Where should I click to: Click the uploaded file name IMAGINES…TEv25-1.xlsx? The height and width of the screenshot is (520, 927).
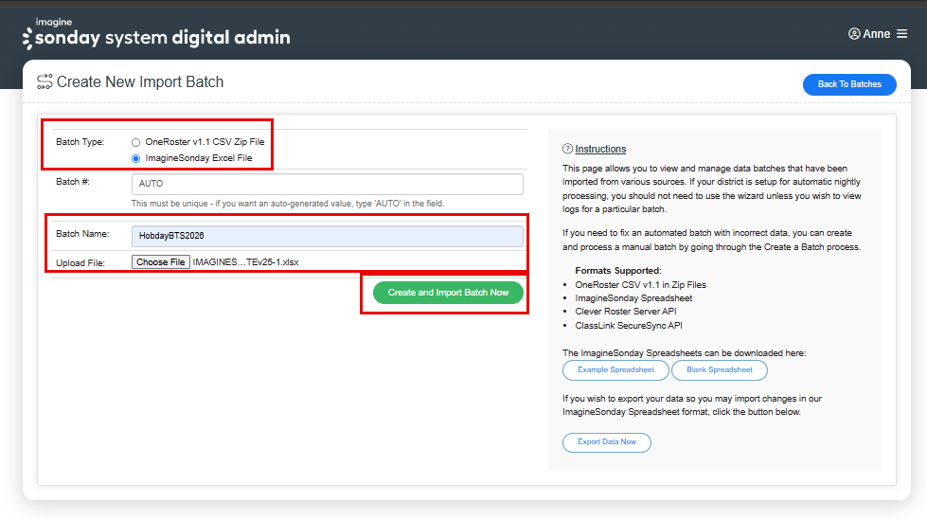point(246,262)
